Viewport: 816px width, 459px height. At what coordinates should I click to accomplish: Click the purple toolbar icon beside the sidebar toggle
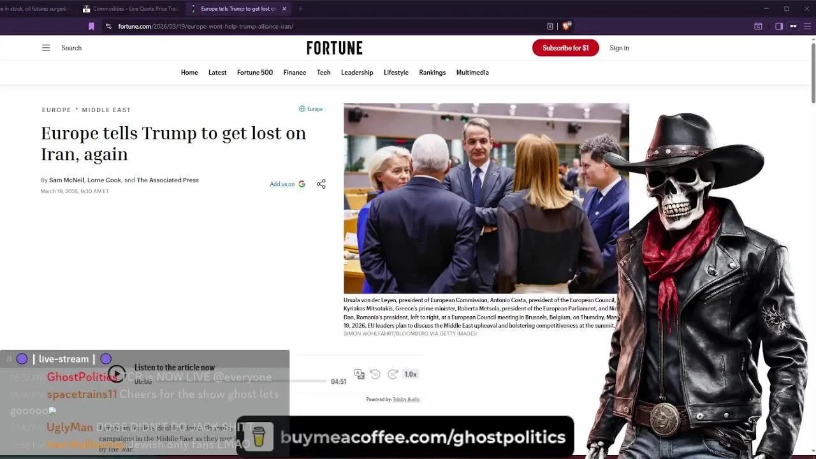pyautogui.click(x=758, y=26)
